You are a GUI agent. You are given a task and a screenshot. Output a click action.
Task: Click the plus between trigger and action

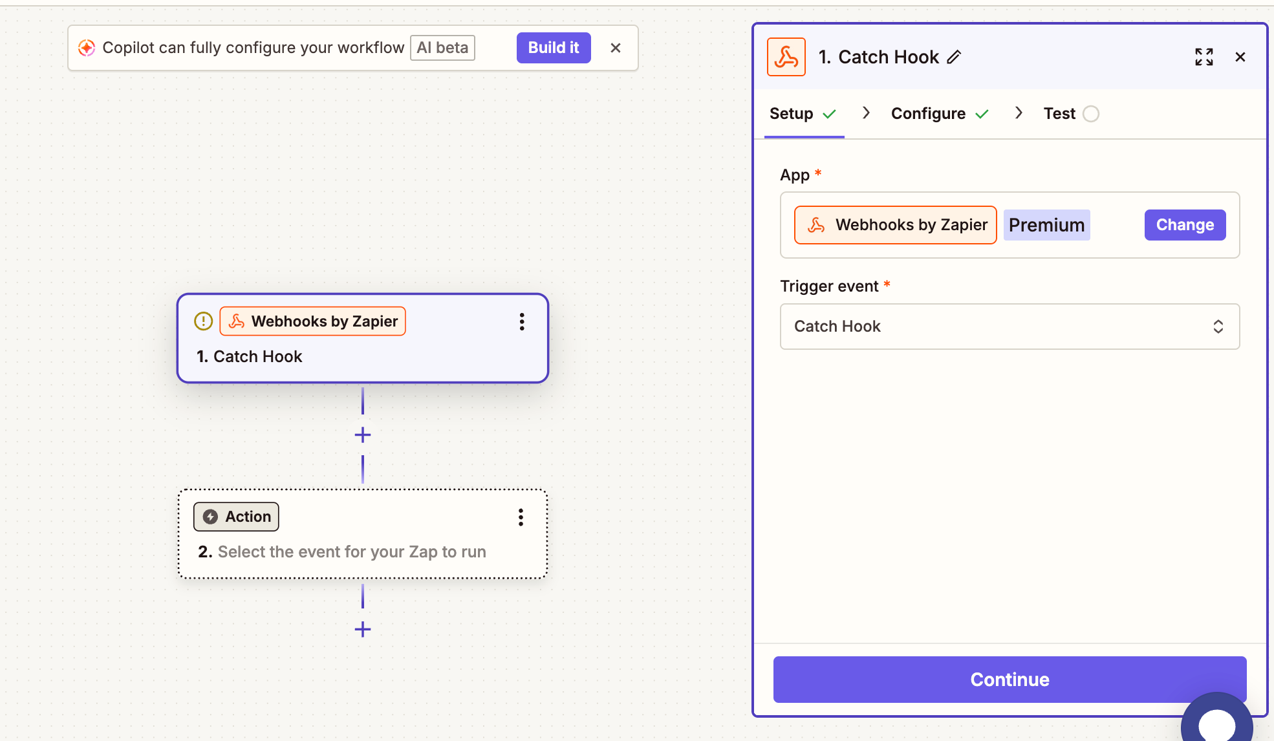(x=363, y=435)
